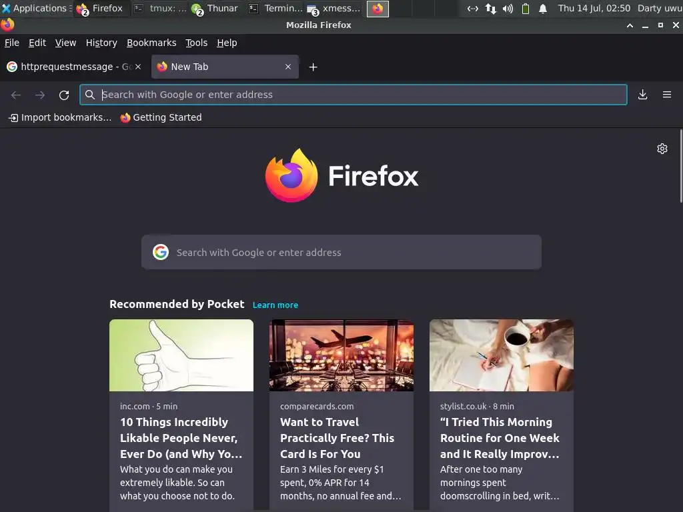Click the magnifier icon in address bar
Screen dimensions: 683x512
point(90,95)
